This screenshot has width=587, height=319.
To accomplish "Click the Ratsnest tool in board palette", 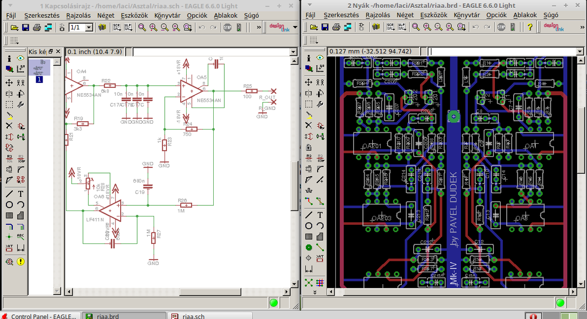I will click(x=309, y=282).
